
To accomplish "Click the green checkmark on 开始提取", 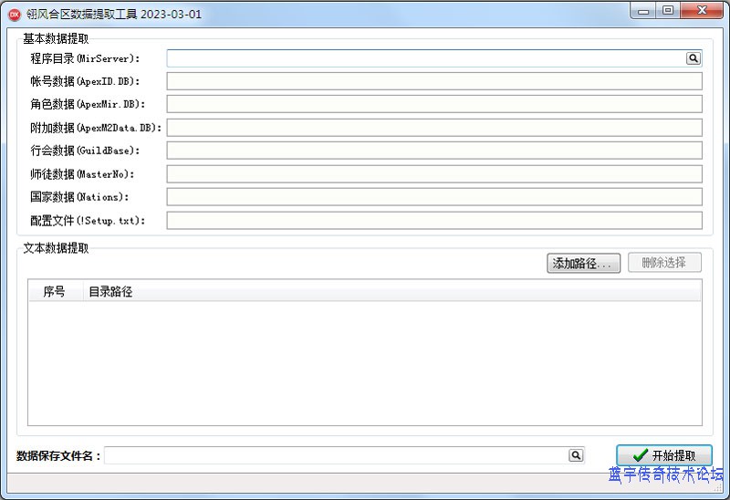I will point(641,455).
